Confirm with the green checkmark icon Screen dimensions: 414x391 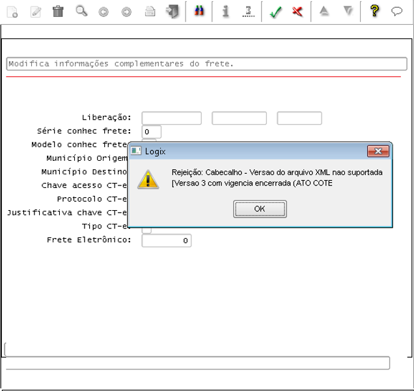(275, 12)
